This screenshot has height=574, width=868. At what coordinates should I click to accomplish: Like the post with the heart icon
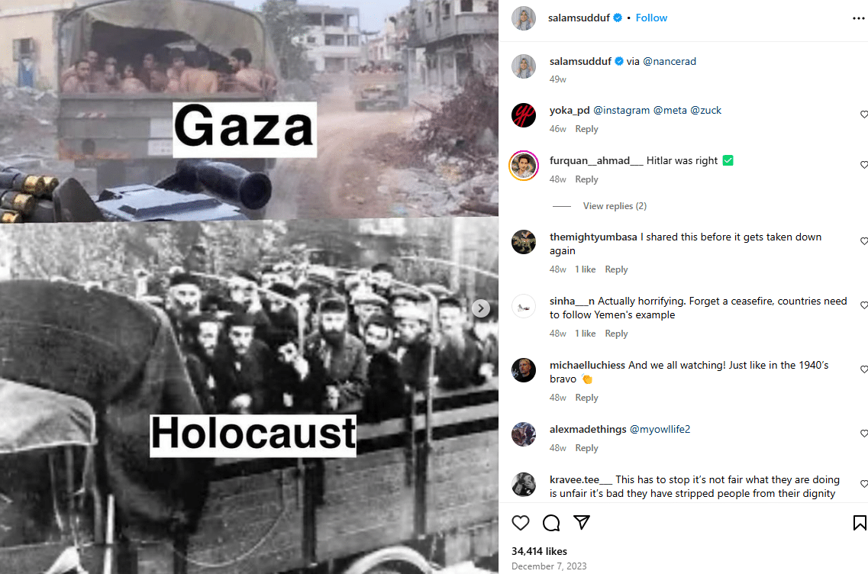pyautogui.click(x=521, y=523)
